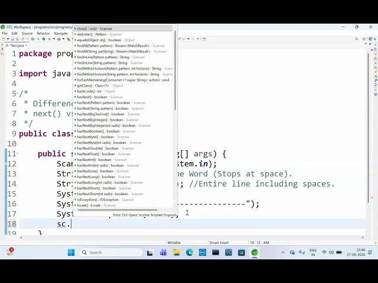
Task: Select forEachRemaining(Consumer) proposal
Action: [x=123, y=80]
